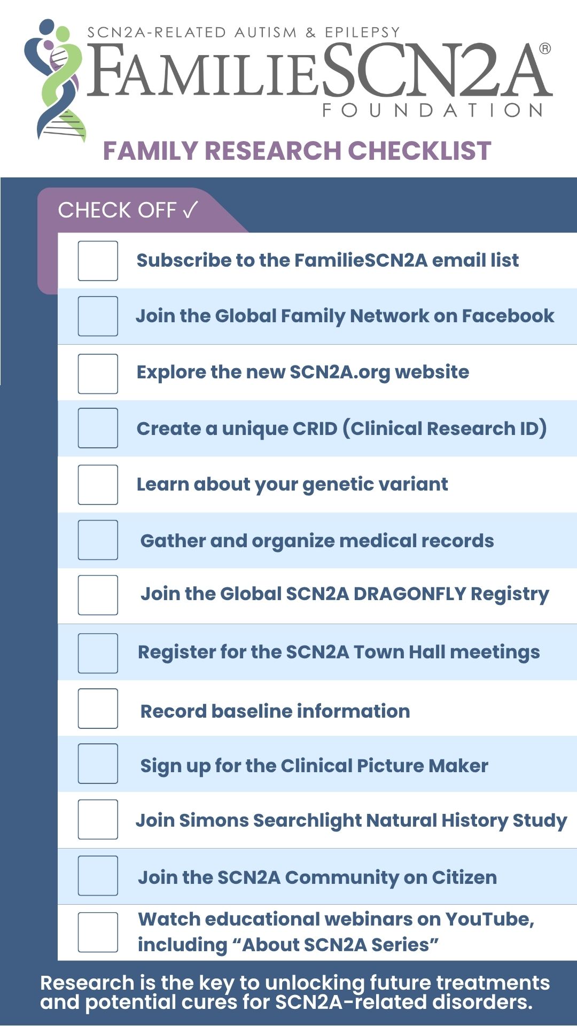Mark the Create unique CRID checkbox

click(98, 428)
